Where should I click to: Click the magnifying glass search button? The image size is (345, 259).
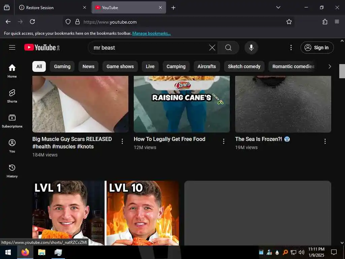228,48
